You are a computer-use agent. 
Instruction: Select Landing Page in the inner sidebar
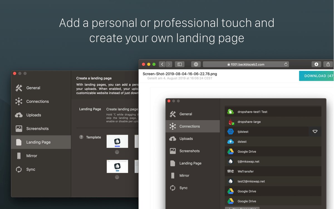click(190, 163)
